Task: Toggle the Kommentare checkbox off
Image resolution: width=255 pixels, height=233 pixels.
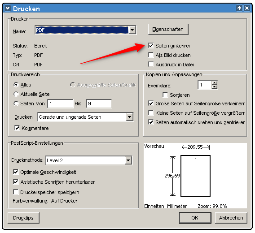Action: [17, 128]
